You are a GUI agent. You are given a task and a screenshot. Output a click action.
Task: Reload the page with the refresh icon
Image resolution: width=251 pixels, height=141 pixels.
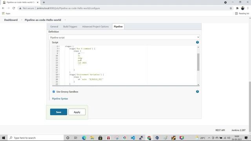14,8
